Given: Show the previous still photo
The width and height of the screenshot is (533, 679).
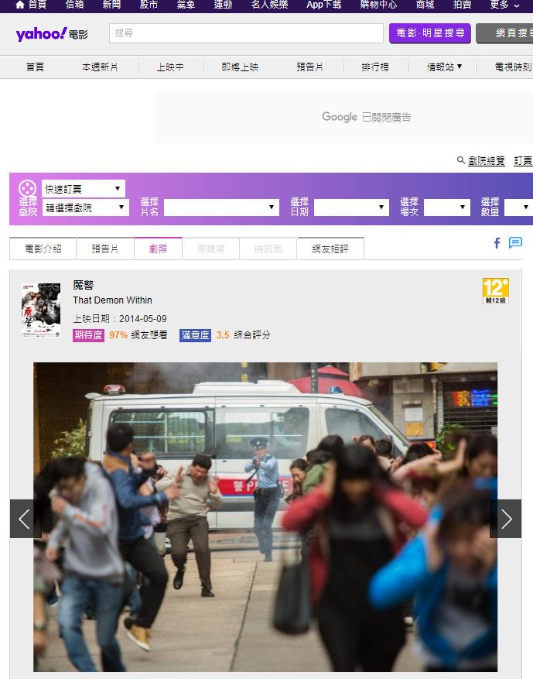Looking at the screenshot, I should pos(26,519).
